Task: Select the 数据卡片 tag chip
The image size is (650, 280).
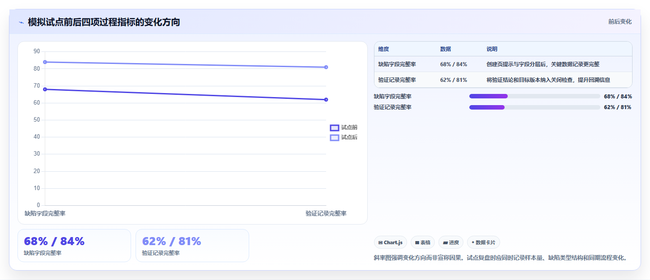Action: pyautogui.click(x=484, y=242)
